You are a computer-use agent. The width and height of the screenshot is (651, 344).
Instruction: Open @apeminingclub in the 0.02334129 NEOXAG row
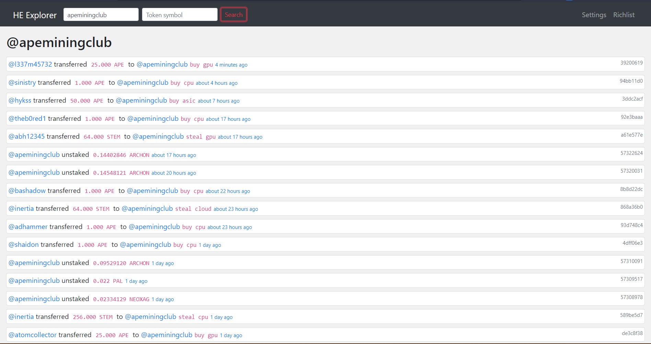[34, 299]
